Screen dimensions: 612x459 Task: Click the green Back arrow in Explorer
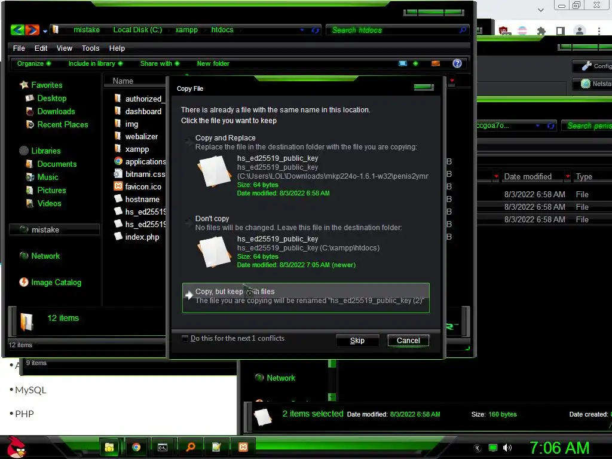click(17, 30)
